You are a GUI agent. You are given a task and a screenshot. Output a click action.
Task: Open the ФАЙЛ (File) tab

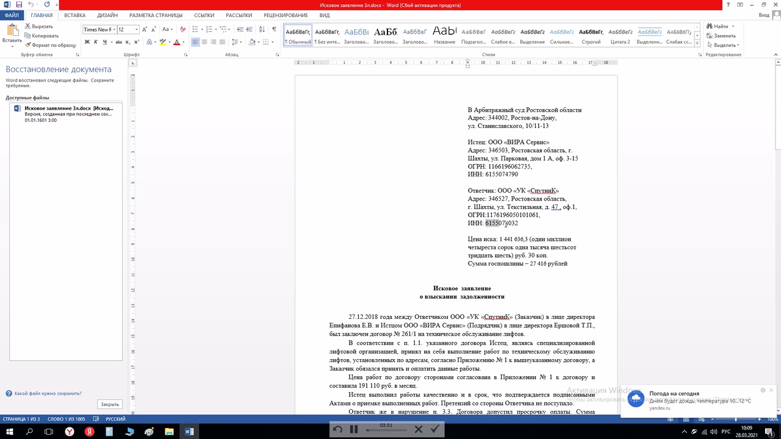pyautogui.click(x=12, y=15)
